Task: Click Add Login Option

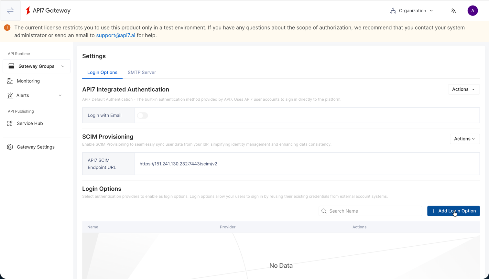Action: click(x=453, y=211)
